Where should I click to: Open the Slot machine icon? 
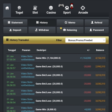(35, 8)
